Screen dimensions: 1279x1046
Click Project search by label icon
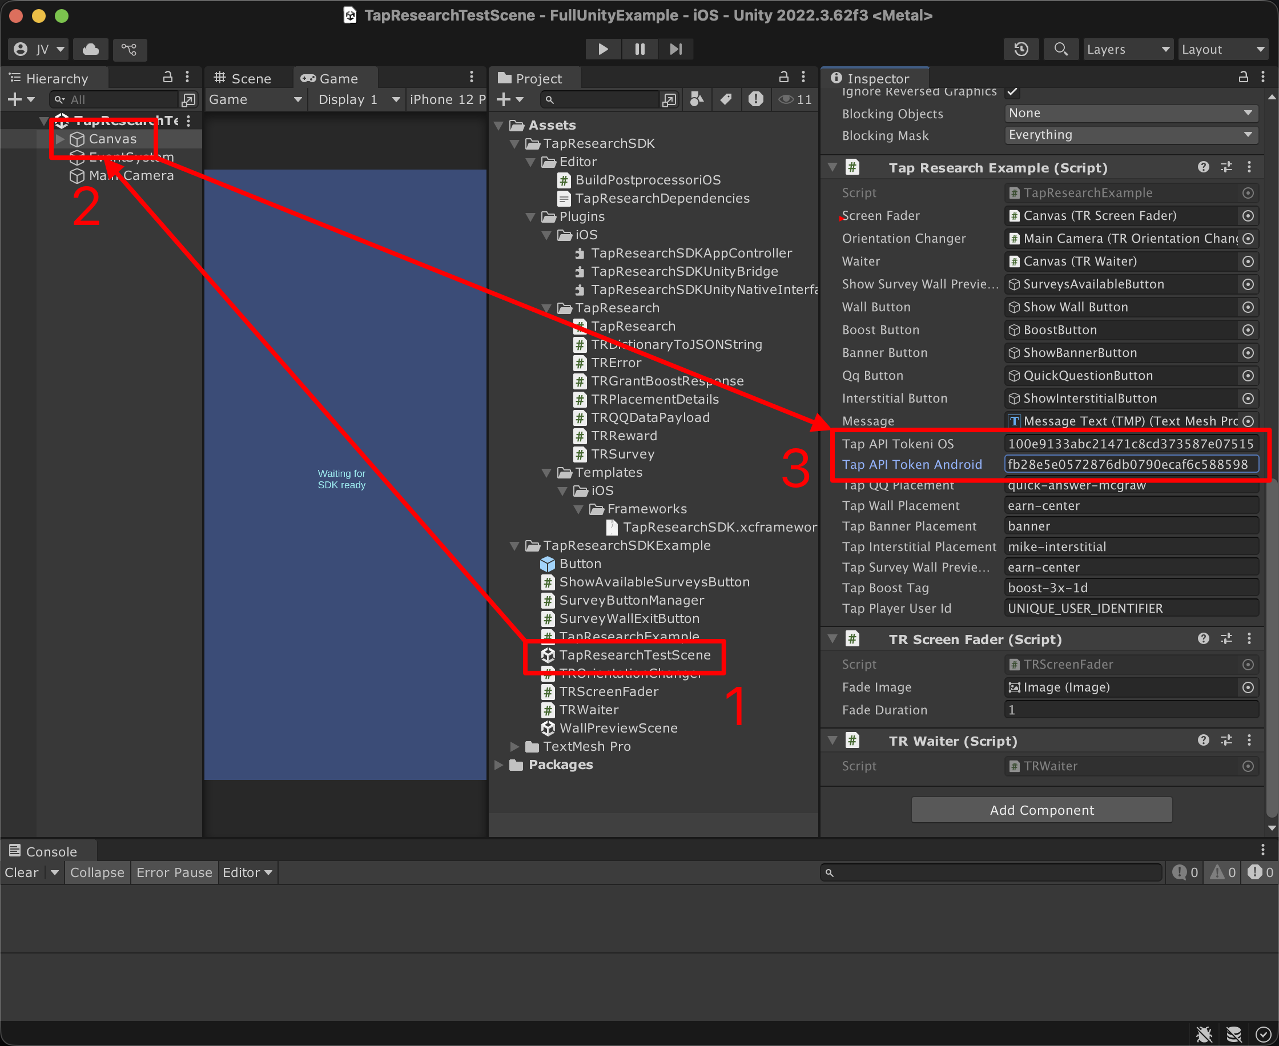(726, 99)
